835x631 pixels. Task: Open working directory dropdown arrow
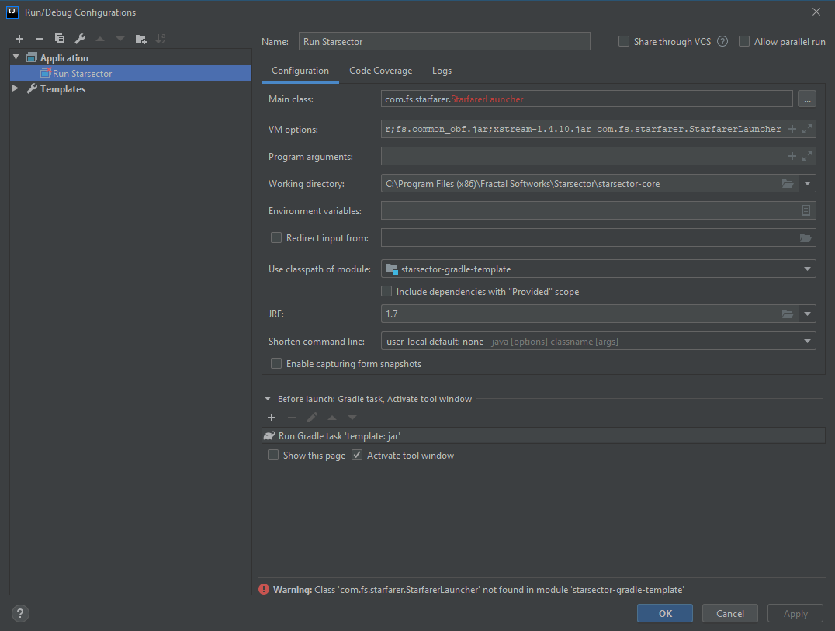807,184
